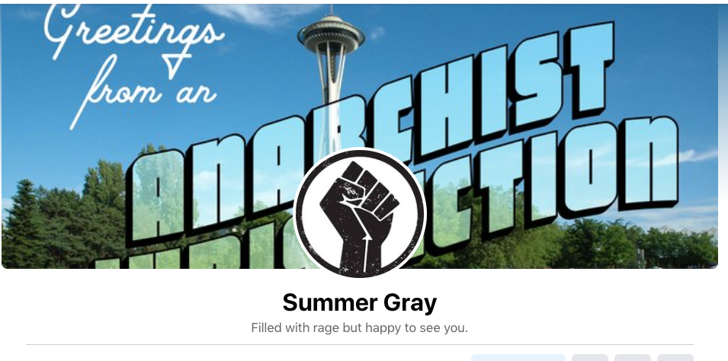Click the light blue button below the divider
Viewport: 728px width, 361px height.
[518, 358]
